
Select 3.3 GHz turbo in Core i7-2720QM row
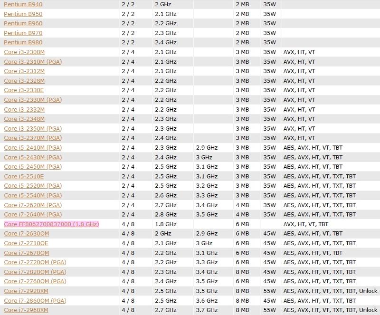coord(207,262)
